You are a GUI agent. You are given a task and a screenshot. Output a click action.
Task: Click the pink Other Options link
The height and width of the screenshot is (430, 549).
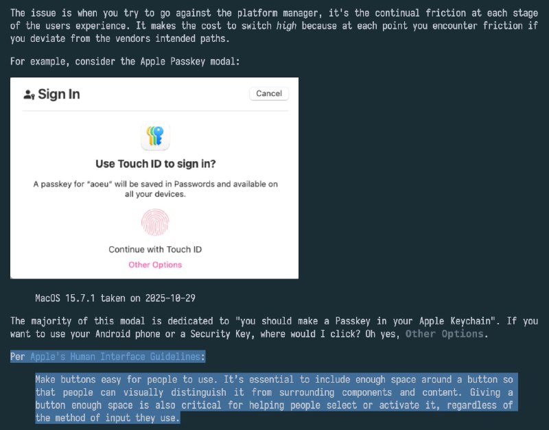click(155, 265)
